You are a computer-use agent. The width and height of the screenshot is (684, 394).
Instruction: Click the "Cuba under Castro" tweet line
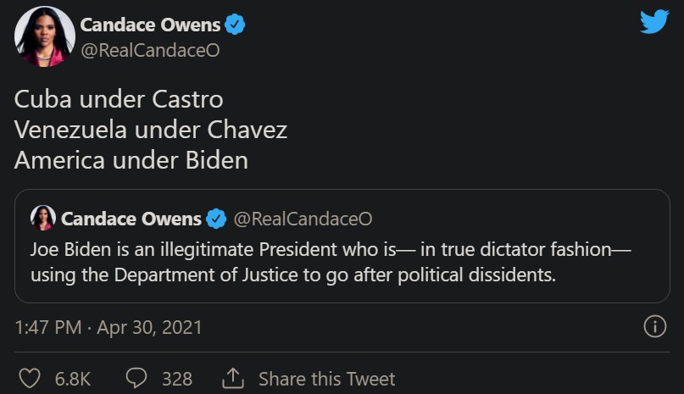click(x=119, y=99)
